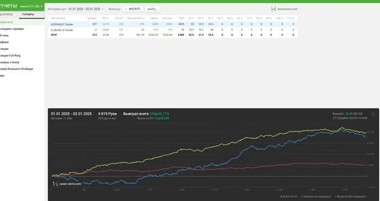Select the €0,93+€0,07 Twister row
The width and height of the screenshot is (380, 201).
[x=172, y=24]
